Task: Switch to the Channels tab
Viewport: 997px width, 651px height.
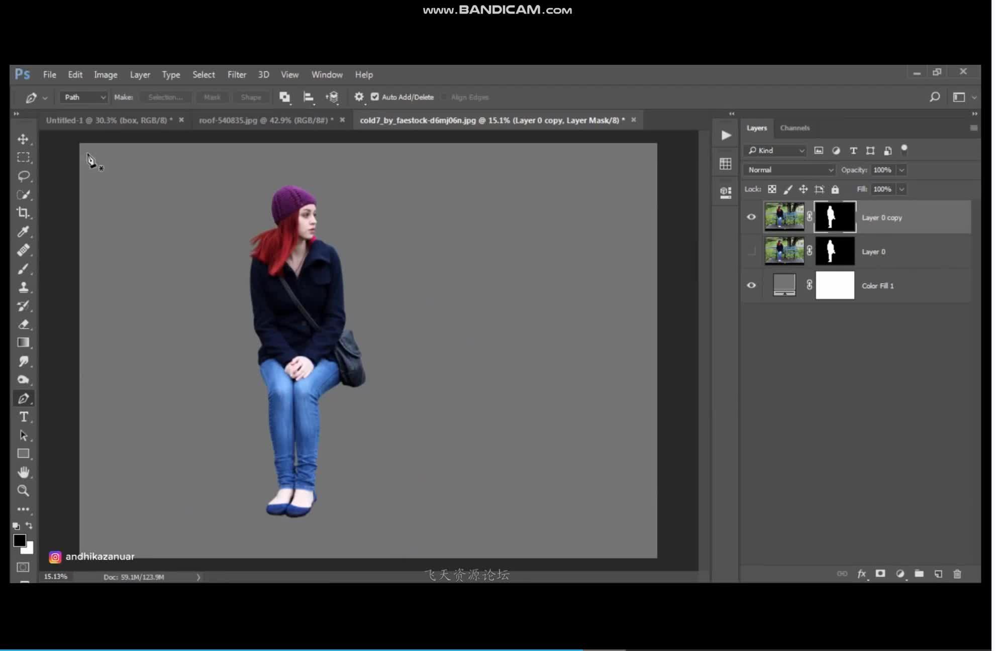Action: pyautogui.click(x=795, y=127)
